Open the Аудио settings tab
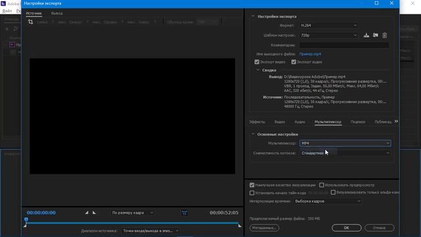Image resolution: width=421 pixels, height=237 pixels. (300, 122)
